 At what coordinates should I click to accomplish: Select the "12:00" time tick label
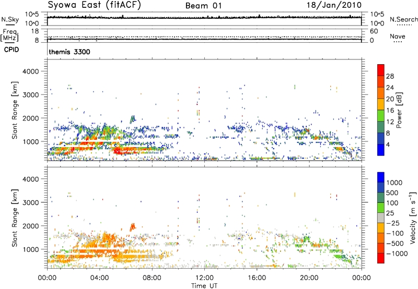point(204,278)
